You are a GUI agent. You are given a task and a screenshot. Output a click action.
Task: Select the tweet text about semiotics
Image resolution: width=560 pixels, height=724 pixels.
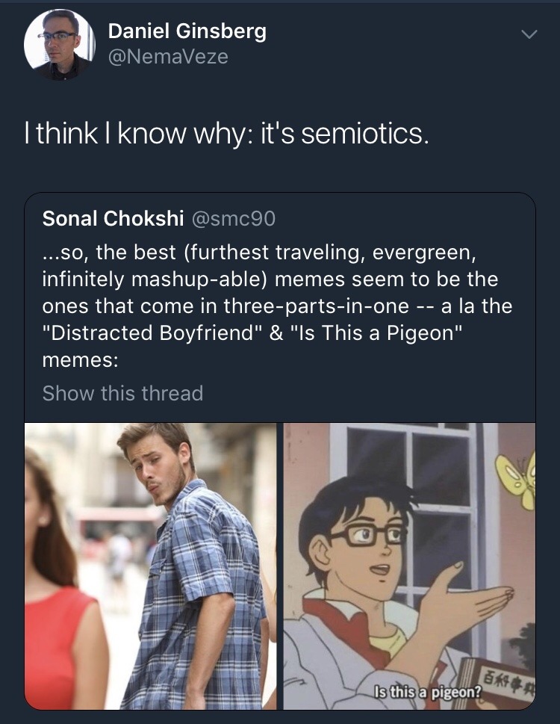click(226, 134)
